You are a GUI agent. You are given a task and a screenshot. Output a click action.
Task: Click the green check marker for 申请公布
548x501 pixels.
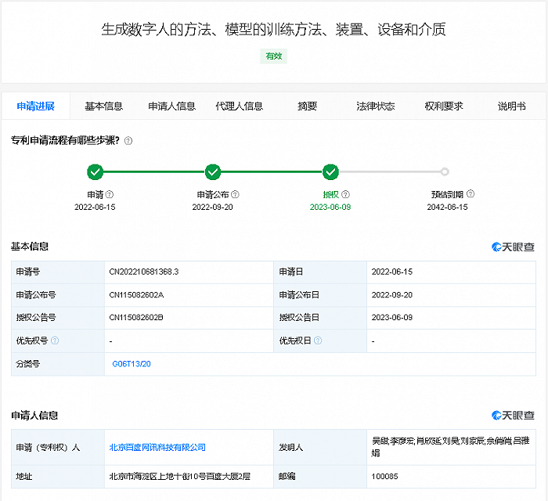[213, 172]
